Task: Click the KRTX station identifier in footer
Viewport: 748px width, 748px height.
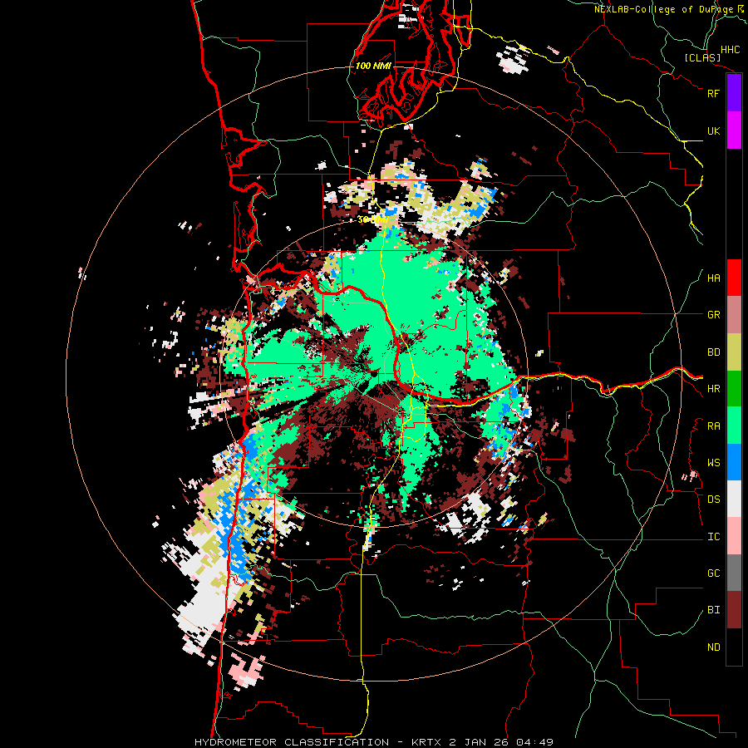Action: (x=427, y=742)
